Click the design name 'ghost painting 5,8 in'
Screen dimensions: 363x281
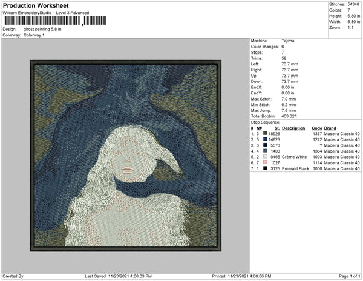[x=42, y=30]
